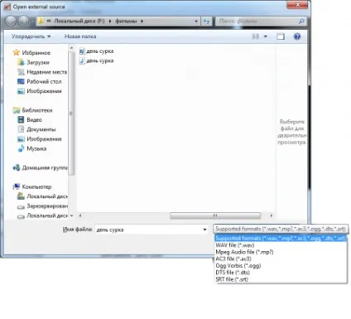Viewport: 351px width, 319px height.
Task: Go forward with the Forward arrow button
Action: pyautogui.click(x=24, y=21)
